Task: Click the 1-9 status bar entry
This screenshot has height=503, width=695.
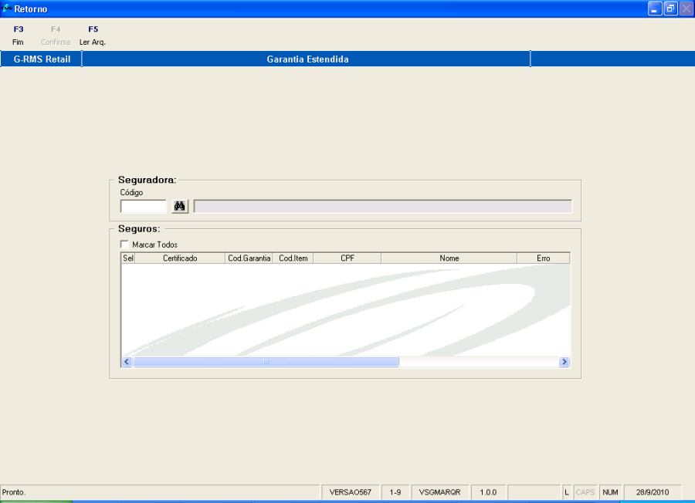Action: pos(395,492)
